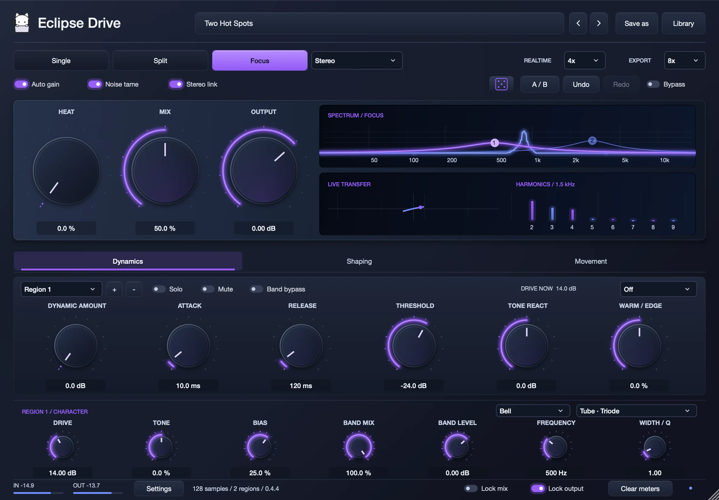Add a region with the plus button
Viewport: 719px width, 500px height.
tap(114, 289)
